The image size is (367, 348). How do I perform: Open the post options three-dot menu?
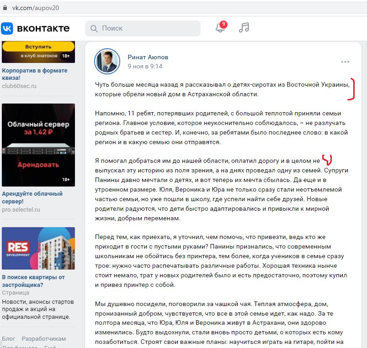[x=345, y=62]
